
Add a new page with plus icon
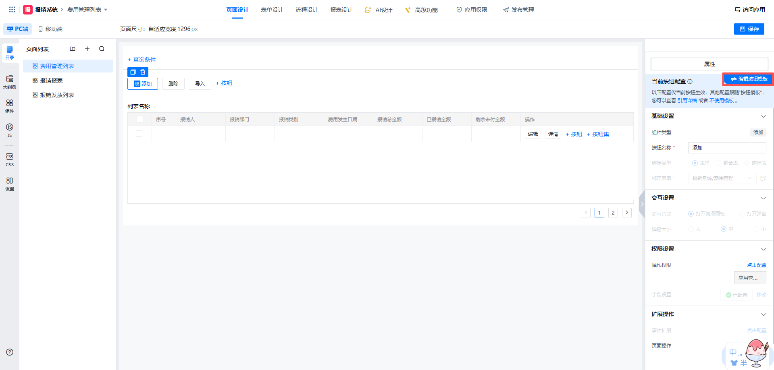(87, 49)
